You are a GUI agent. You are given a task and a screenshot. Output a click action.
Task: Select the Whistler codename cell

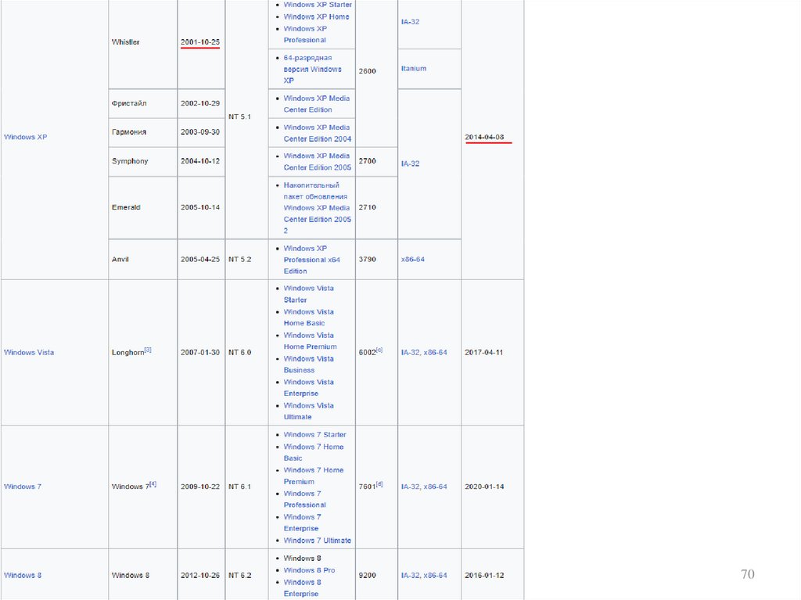pyautogui.click(x=142, y=42)
